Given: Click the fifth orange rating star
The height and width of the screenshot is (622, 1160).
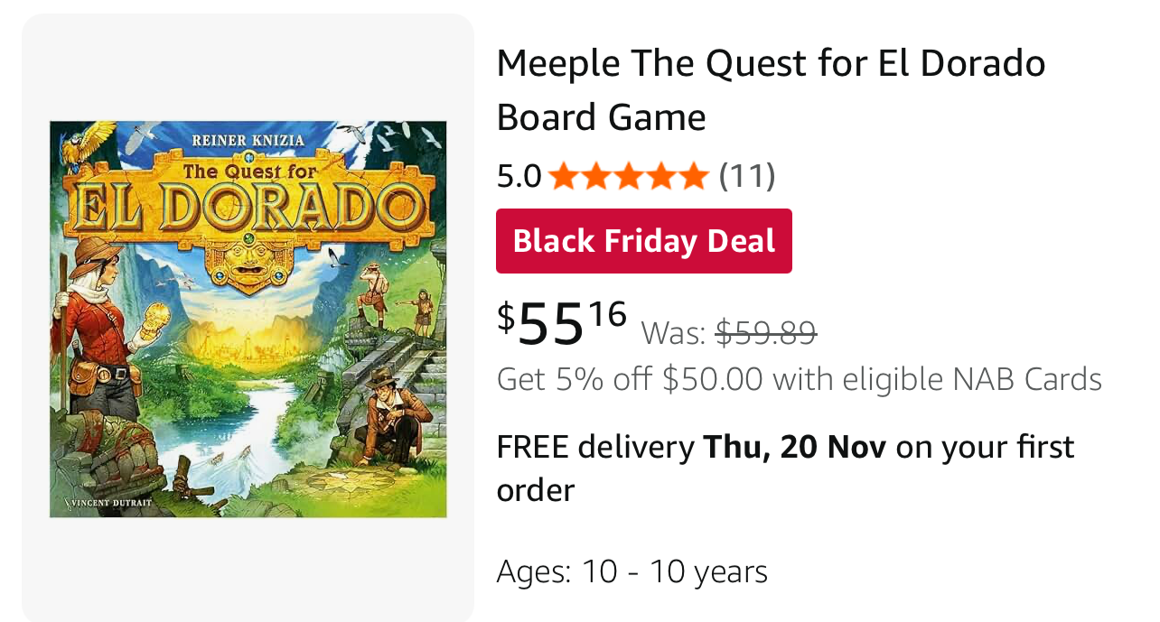Looking at the screenshot, I should pyautogui.click(x=693, y=176).
